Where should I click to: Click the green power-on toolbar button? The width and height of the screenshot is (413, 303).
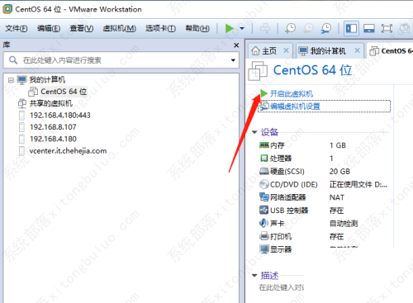pyautogui.click(x=229, y=28)
